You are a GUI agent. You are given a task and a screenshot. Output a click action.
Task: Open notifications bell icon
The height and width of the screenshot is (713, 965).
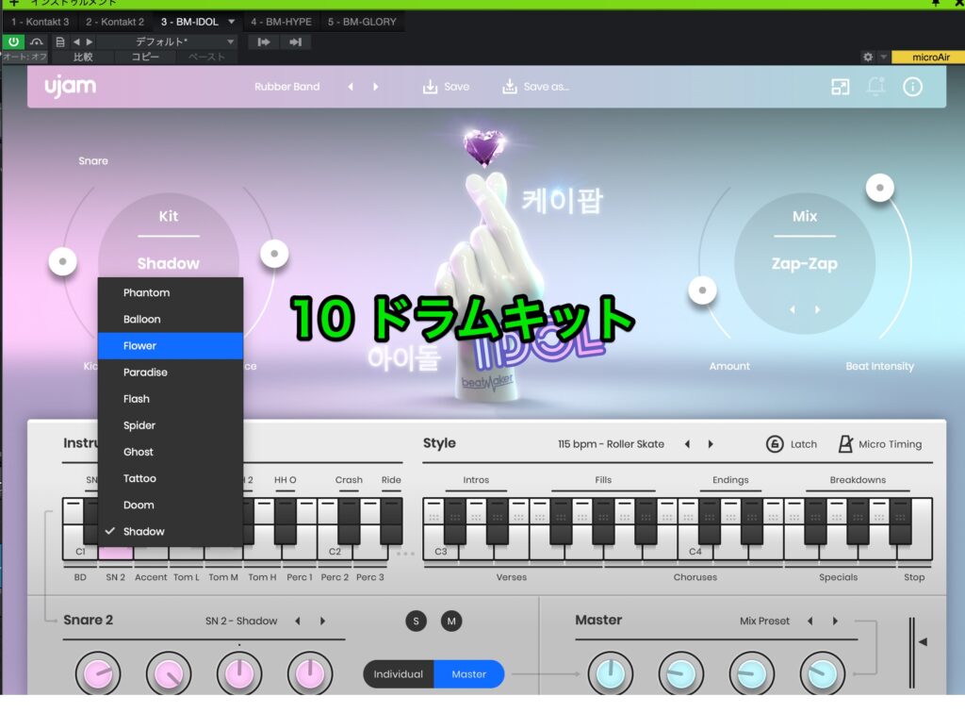pos(875,87)
